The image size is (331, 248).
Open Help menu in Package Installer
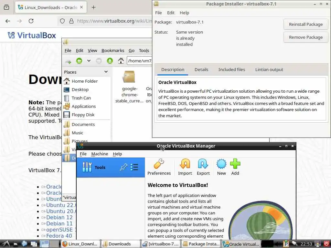[x=184, y=13]
